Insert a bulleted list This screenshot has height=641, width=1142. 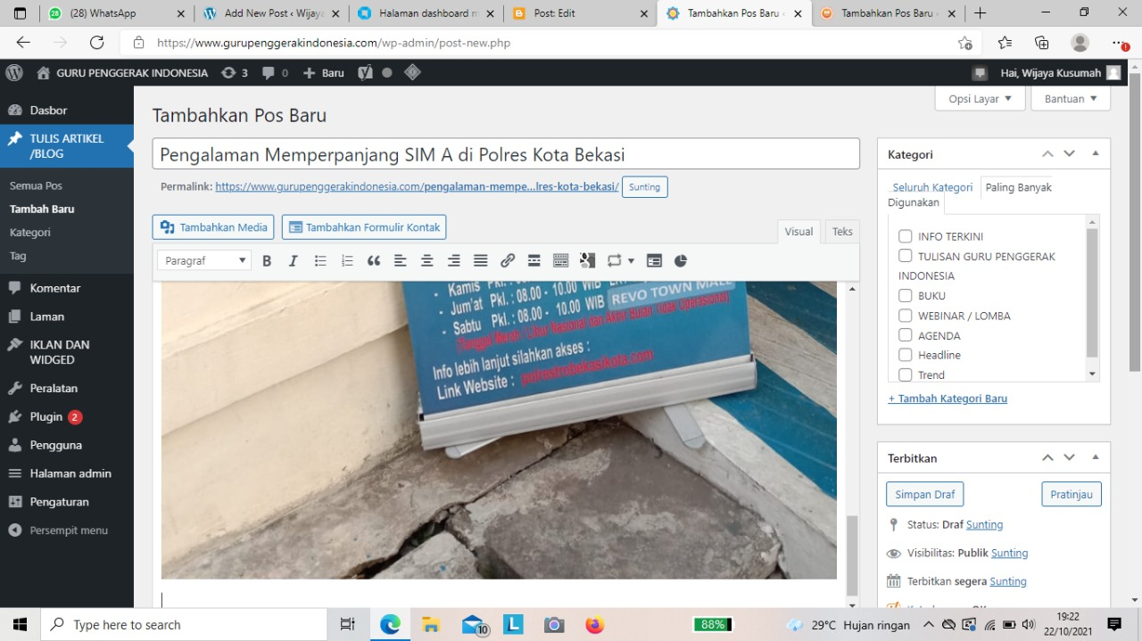tap(320, 261)
